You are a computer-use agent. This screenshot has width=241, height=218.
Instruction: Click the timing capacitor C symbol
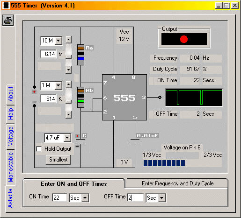point(80,141)
